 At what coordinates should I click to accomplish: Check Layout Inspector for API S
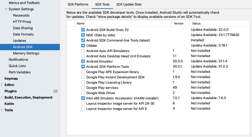[83, 109]
